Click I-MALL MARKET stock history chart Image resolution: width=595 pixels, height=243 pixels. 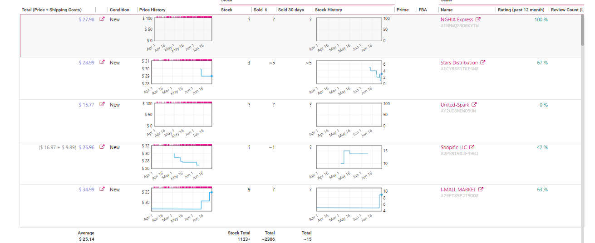point(349,199)
